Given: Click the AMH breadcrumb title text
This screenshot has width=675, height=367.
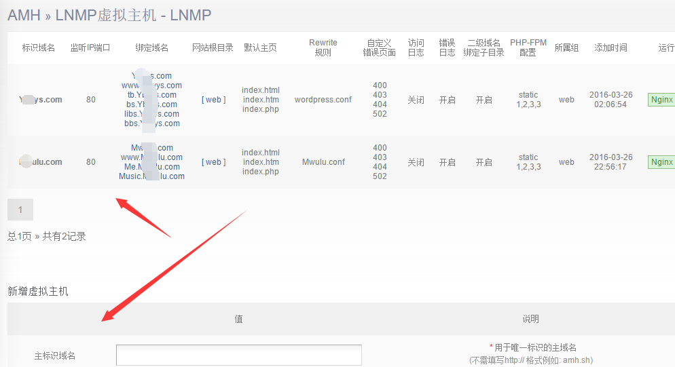Looking at the screenshot, I should tap(24, 15).
